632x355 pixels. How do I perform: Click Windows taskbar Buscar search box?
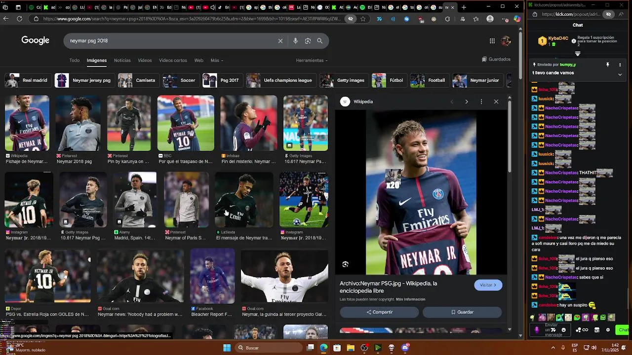tap(268, 348)
